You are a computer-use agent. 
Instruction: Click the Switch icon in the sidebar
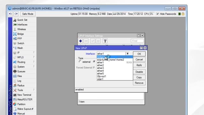tap(15, 43)
